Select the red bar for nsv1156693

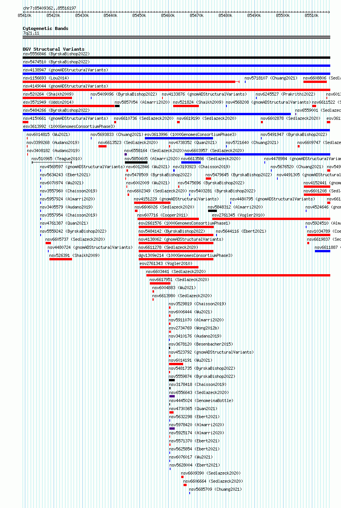click(129, 82)
